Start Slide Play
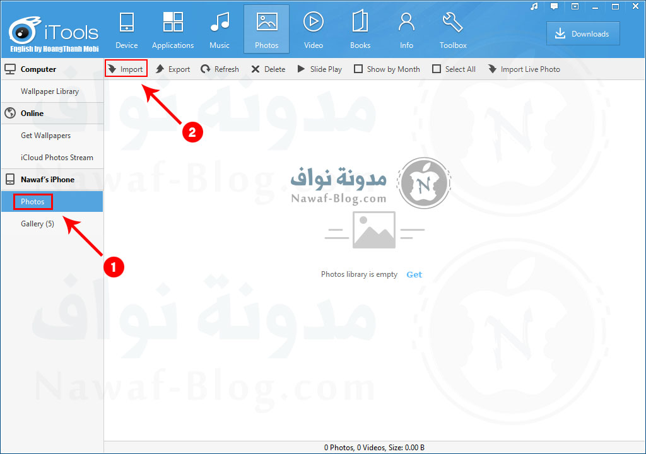Viewport: 646px width, 454px height. (320, 69)
